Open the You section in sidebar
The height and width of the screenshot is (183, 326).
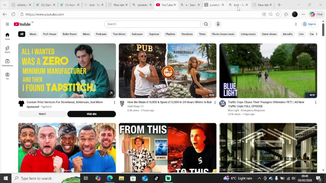click(x=7, y=76)
